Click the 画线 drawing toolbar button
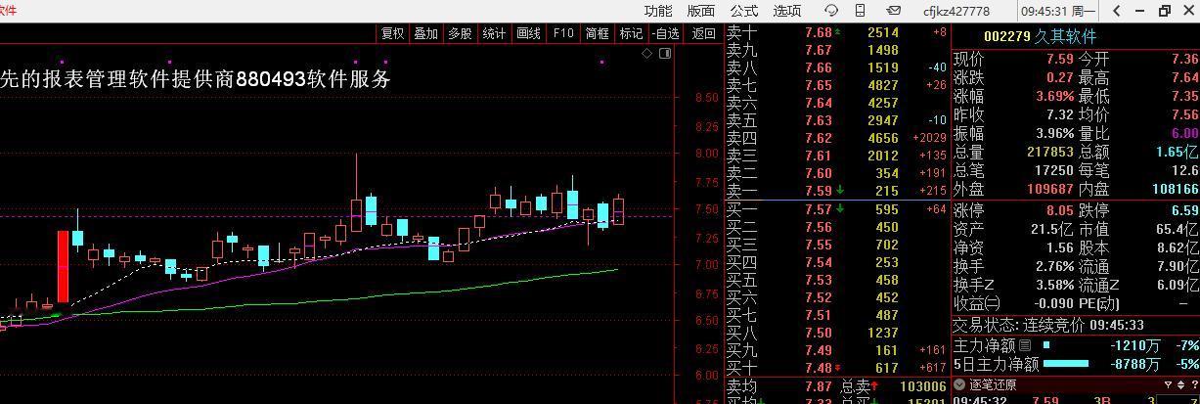This screenshot has width=1200, height=404. (528, 33)
